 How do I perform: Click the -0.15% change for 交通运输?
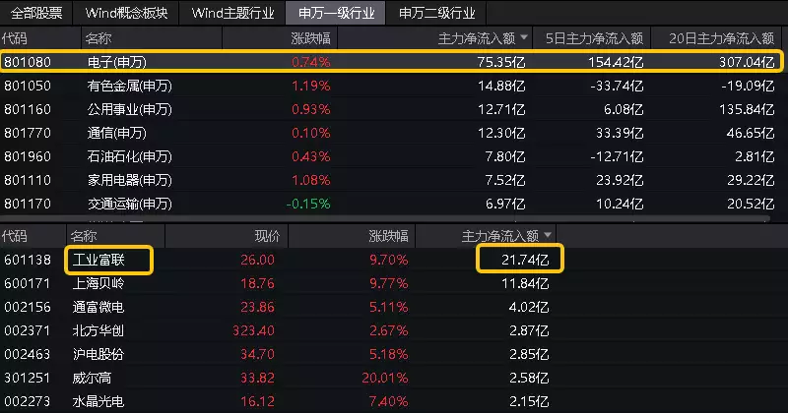(x=308, y=204)
